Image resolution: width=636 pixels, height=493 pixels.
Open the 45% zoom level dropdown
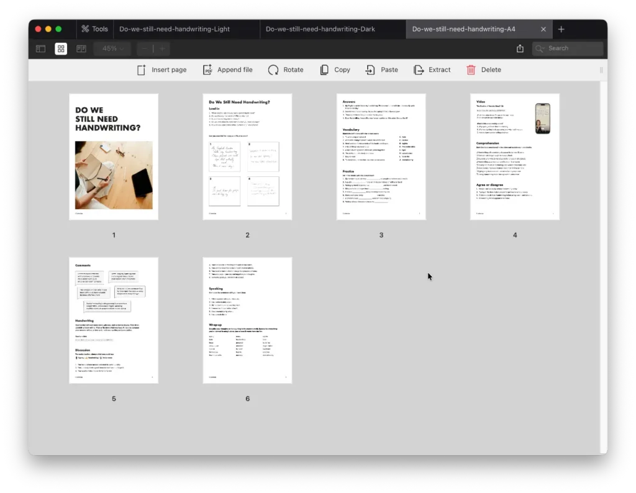112,48
